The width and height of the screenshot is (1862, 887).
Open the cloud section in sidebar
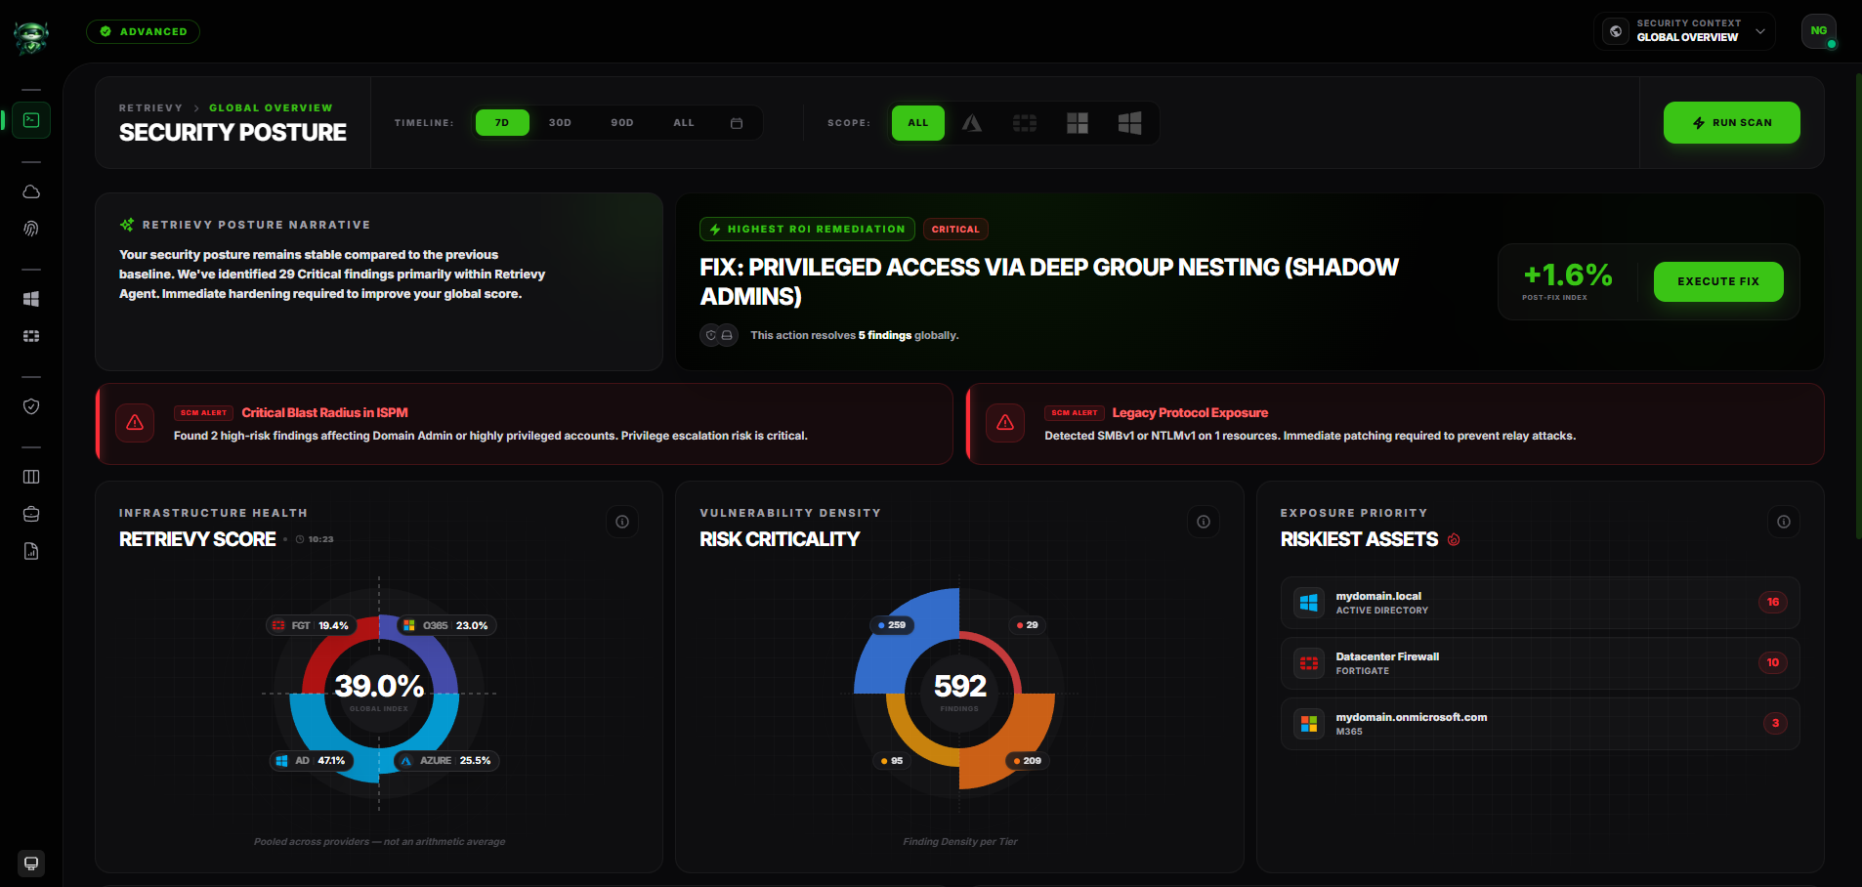click(31, 191)
